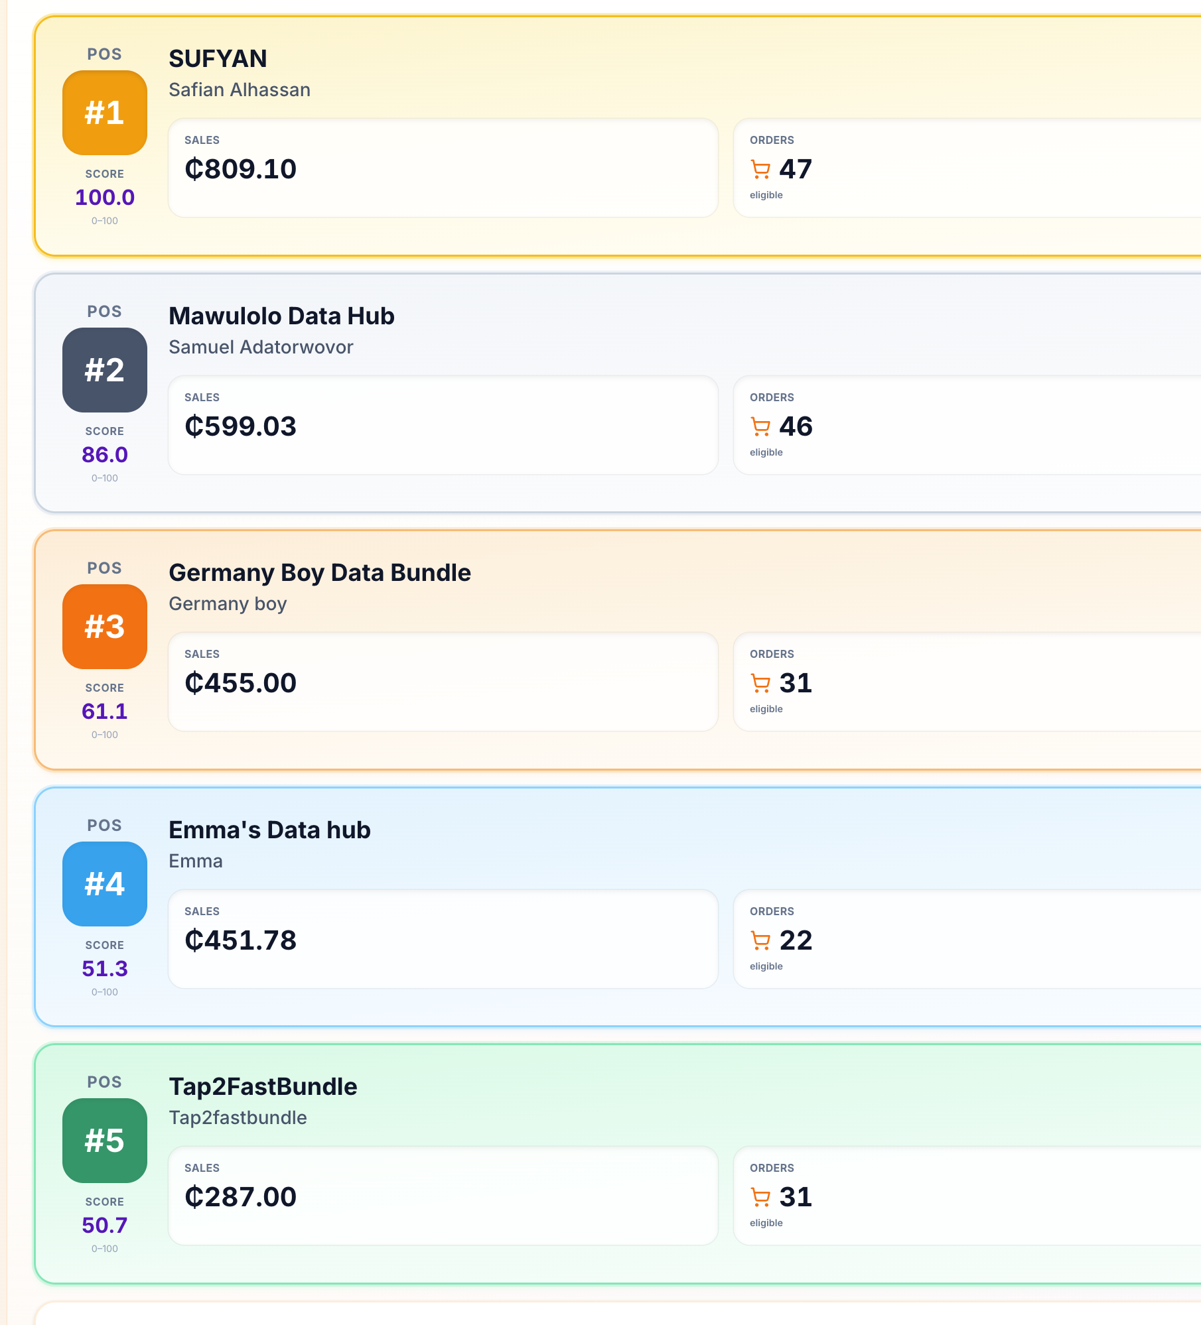Click the orange #3 position badge
This screenshot has height=1325, width=1201.
tap(105, 627)
